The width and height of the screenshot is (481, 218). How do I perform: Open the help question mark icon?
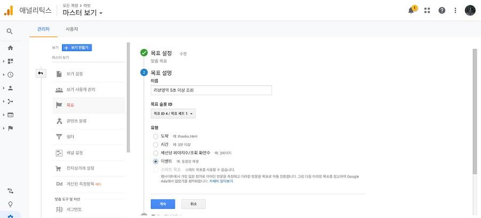pos(442,11)
